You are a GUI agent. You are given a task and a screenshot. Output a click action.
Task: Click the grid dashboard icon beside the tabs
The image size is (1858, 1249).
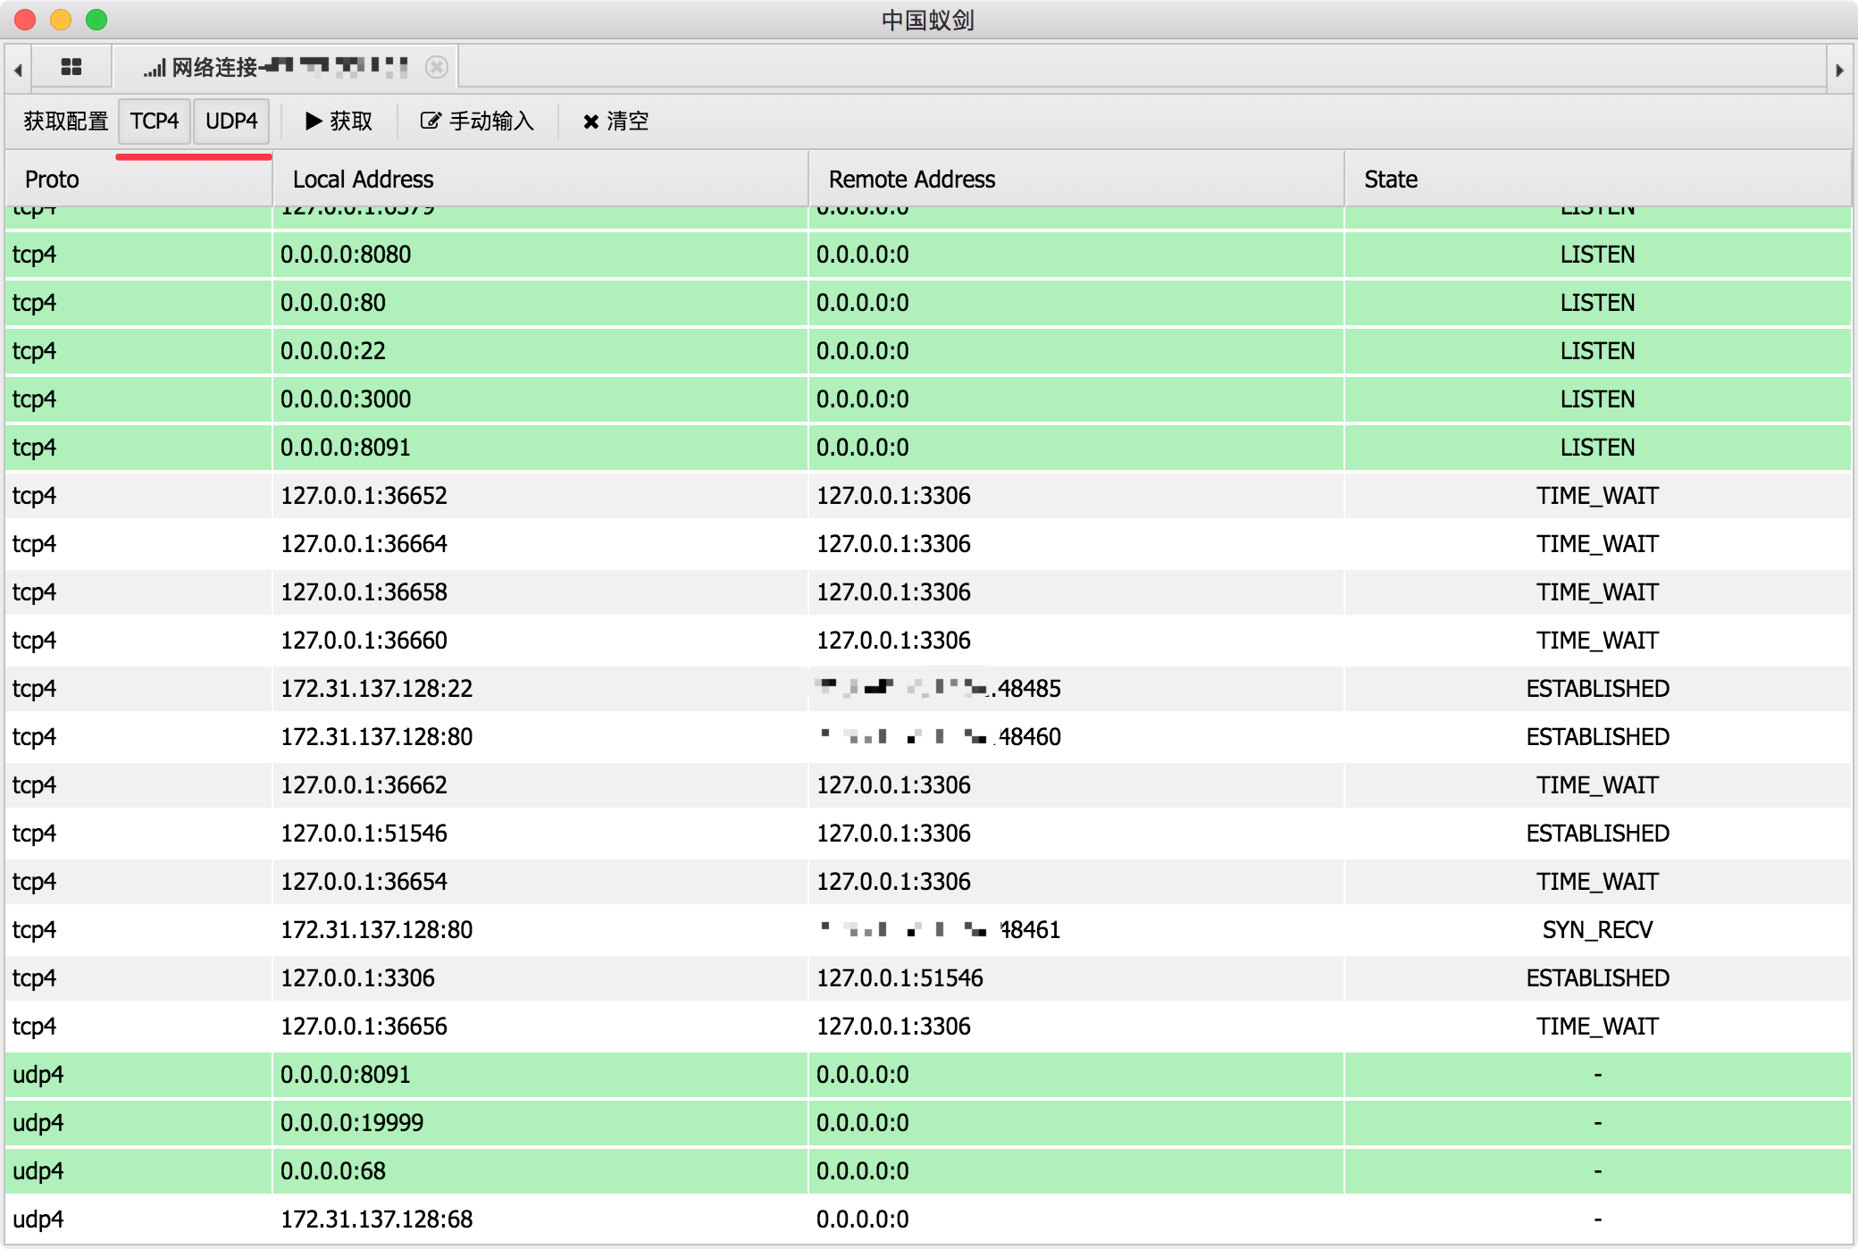click(71, 67)
